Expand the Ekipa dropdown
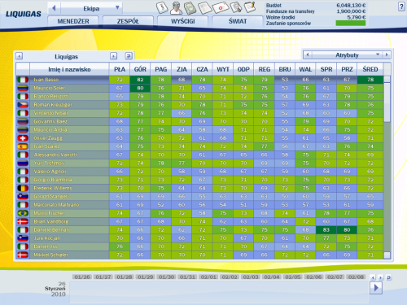 [117, 7]
